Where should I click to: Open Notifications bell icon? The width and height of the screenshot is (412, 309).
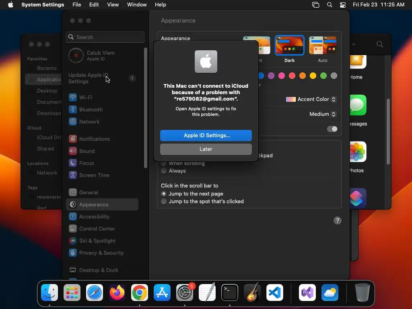pyautogui.click(x=73, y=139)
